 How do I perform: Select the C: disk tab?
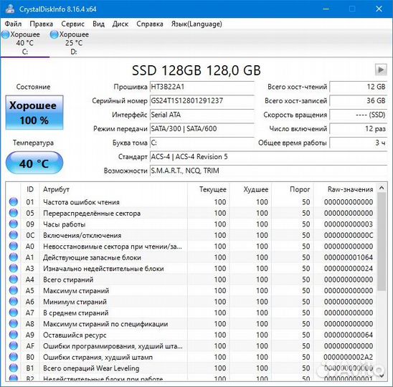[x=24, y=43]
